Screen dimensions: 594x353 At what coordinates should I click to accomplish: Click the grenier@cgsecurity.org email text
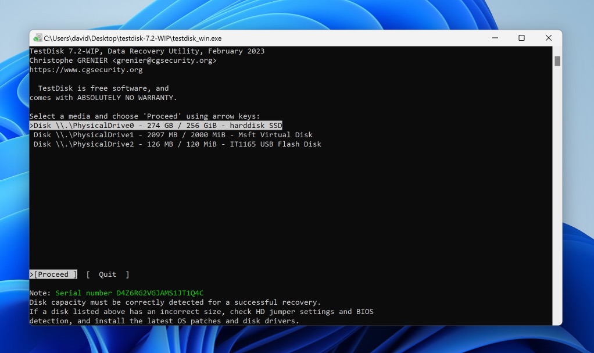164,60
